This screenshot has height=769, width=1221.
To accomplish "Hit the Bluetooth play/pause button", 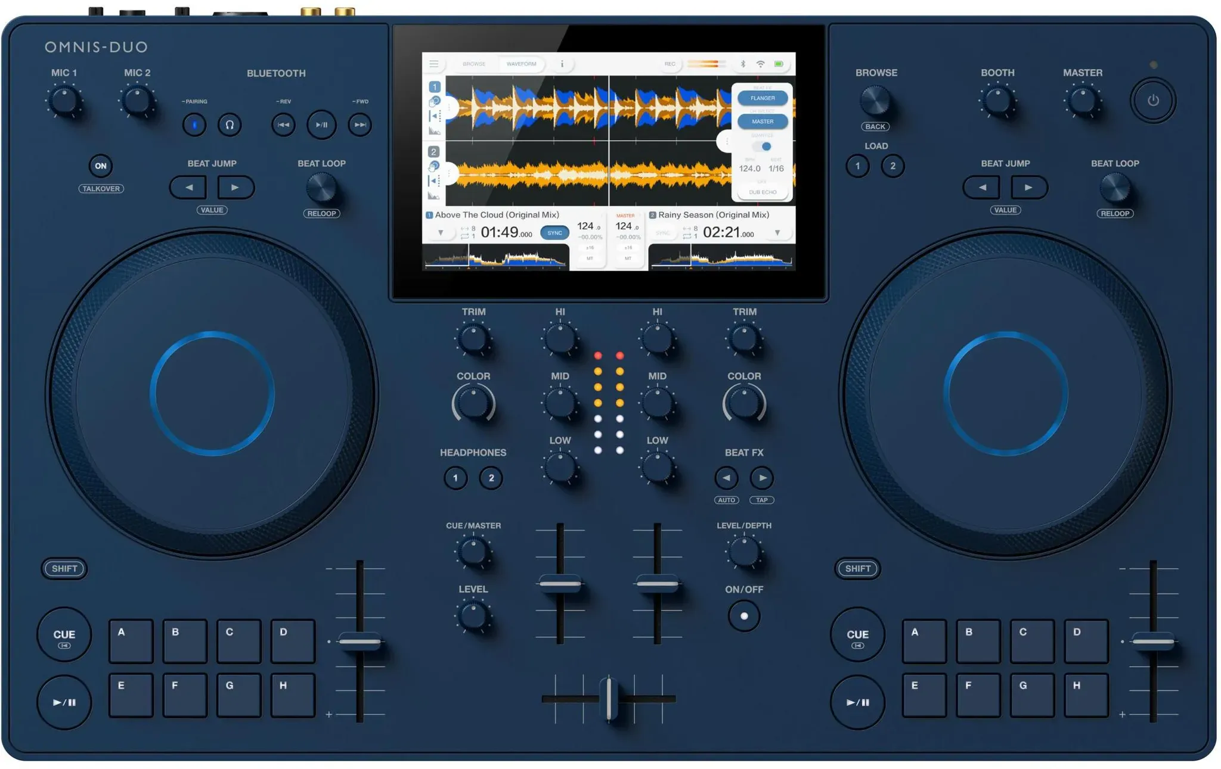I will (x=321, y=124).
